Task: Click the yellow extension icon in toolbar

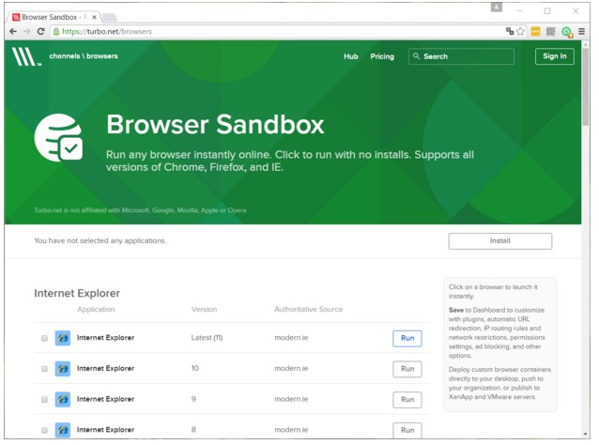Action: coord(535,31)
